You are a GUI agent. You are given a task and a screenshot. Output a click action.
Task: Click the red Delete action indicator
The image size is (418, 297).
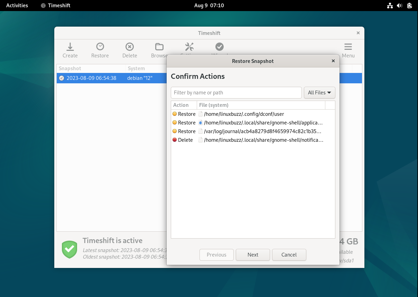click(x=175, y=140)
